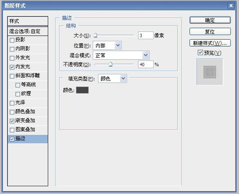Select 混合选项:自定 in the list
The width and height of the screenshot is (239, 194).
[28, 31]
